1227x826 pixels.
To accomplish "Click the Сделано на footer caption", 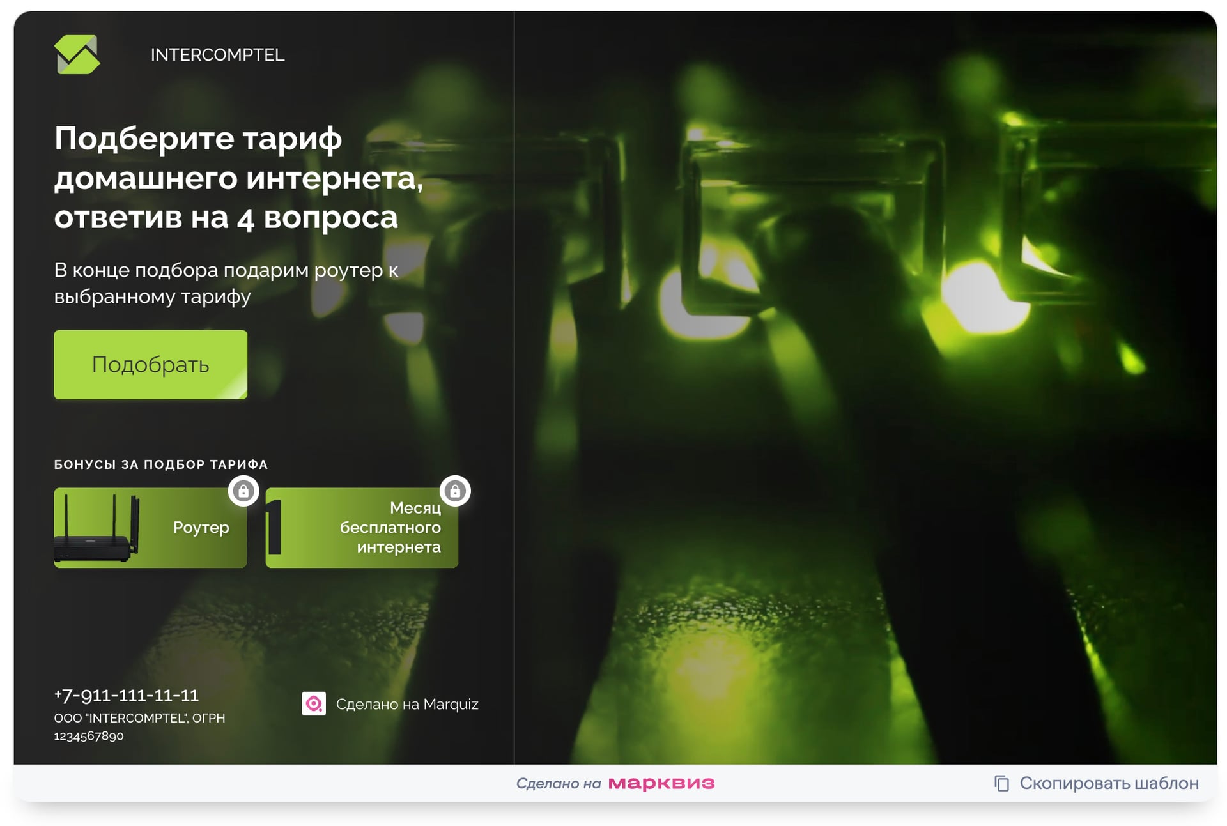I will [558, 784].
